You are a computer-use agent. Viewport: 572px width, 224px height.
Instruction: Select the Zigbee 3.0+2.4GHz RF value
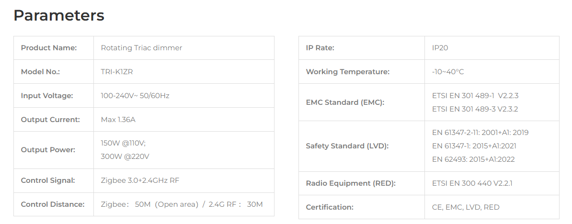tap(140, 180)
